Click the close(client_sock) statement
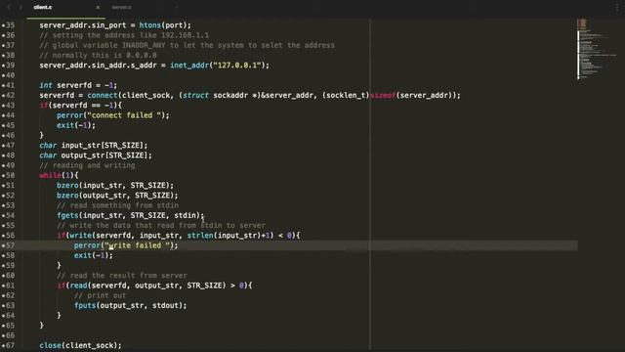This screenshot has width=625, height=352. (x=80, y=345)
